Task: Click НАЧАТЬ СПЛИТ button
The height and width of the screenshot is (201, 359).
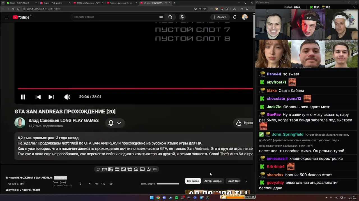Action: pyautogui.click(x=16, y=184)
